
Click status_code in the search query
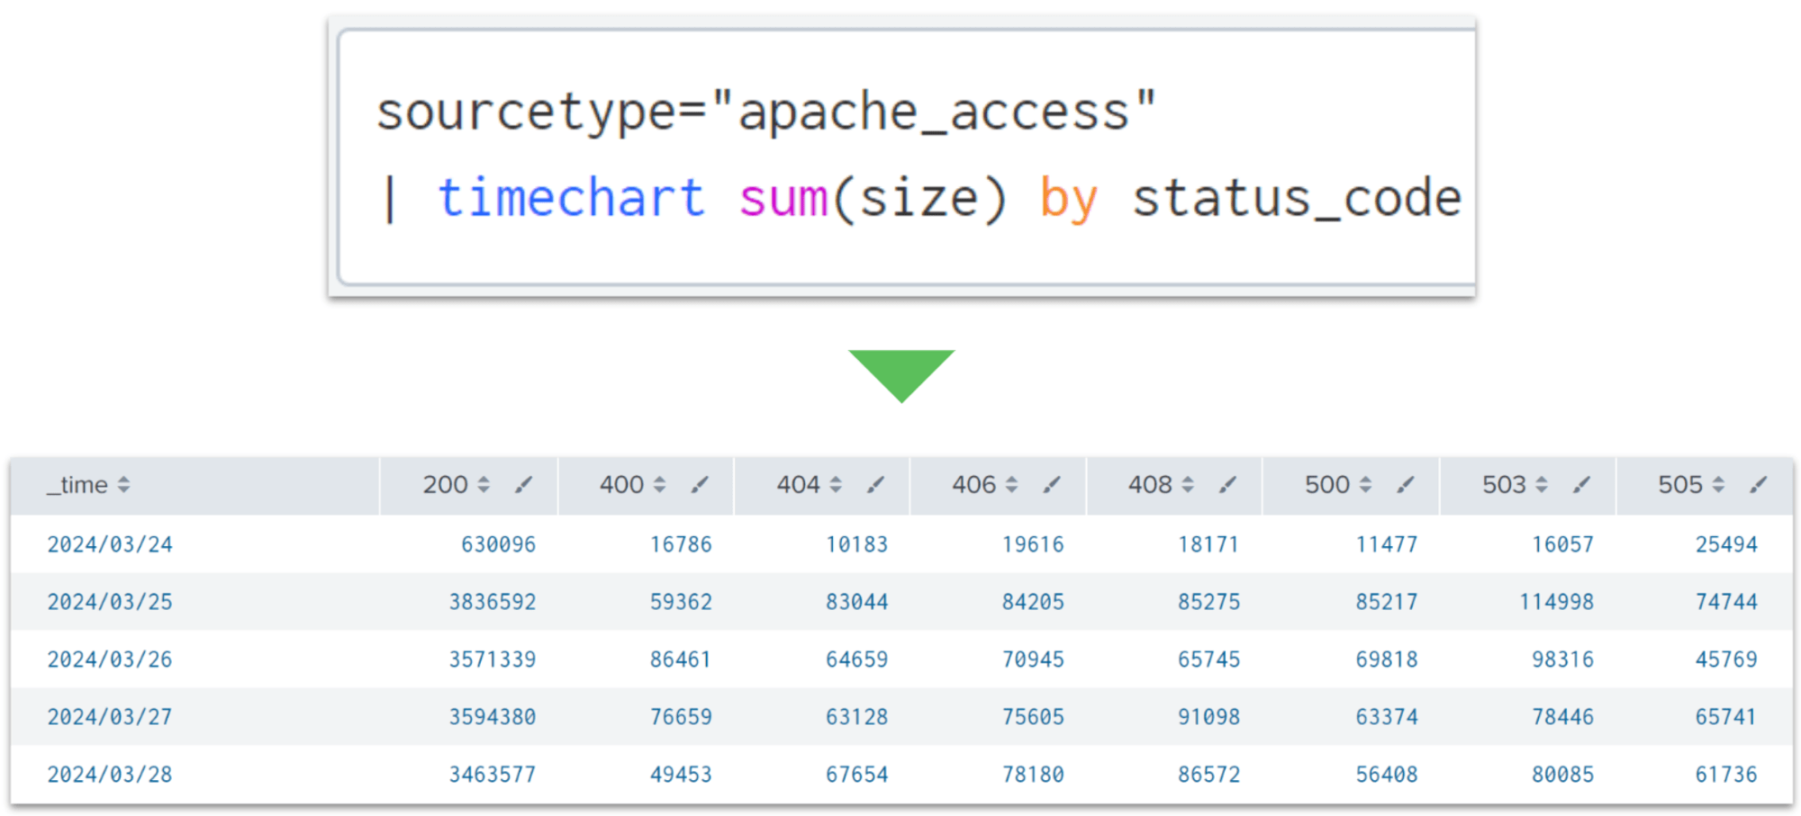click(1297, 200)
